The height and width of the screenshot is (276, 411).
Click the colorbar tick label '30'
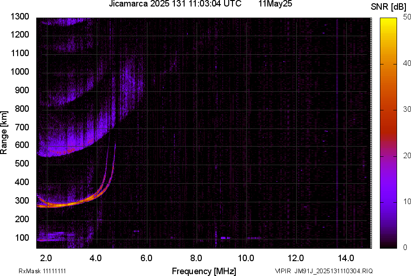coord(407,109)
